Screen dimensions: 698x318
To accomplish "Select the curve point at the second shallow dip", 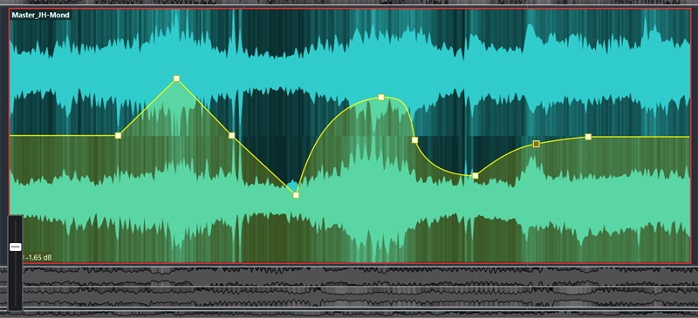I will [x=476, y=176].
